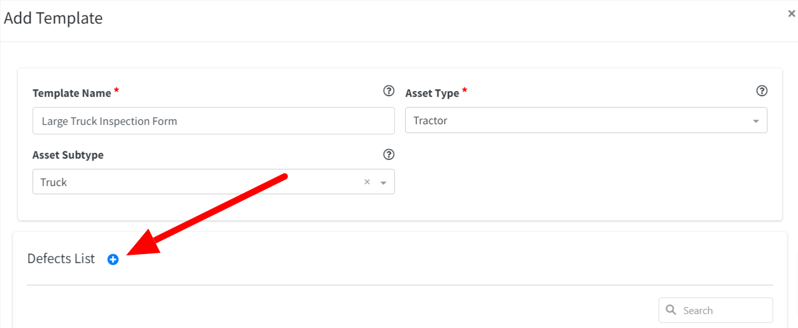Clear the Truck subtype with the x icon
This screenshot has height=328, width=798.
coord(367,182)
